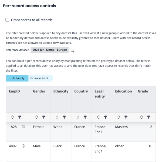The image size is (162, 162).
Task: Open the Grade column filter
Action: pyautogui.click(x=148, y=117)
